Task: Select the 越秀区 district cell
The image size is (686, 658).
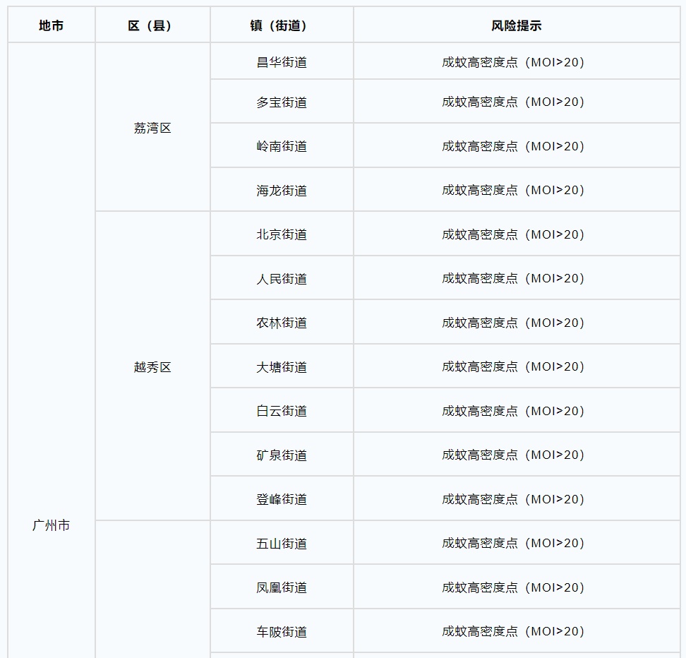Action: coord(152,366)
